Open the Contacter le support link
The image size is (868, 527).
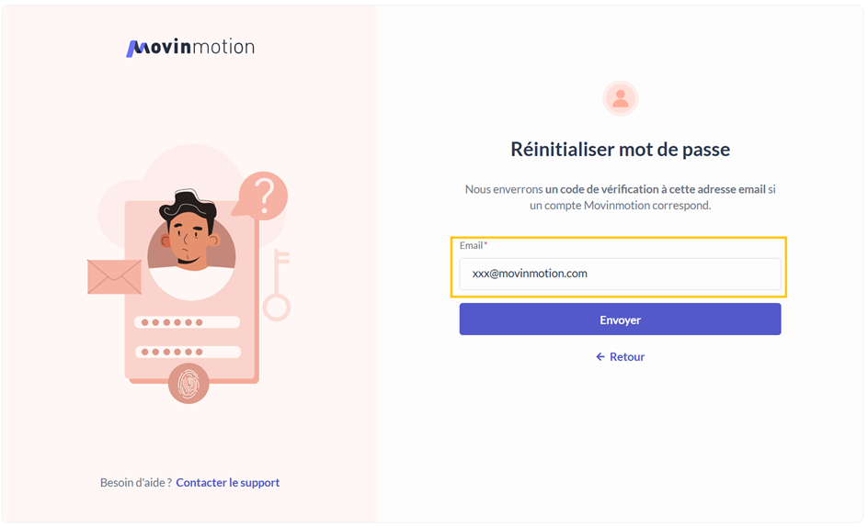227,482
